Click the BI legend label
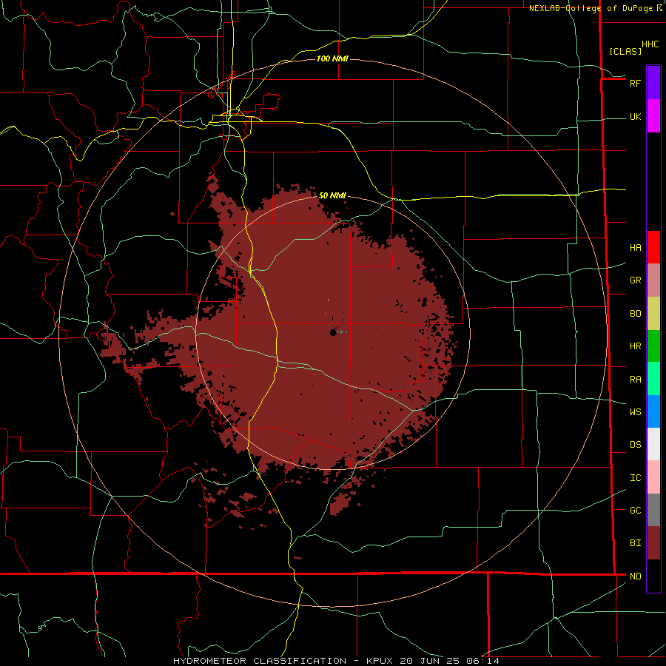666x666 pixels. point(635,543)
